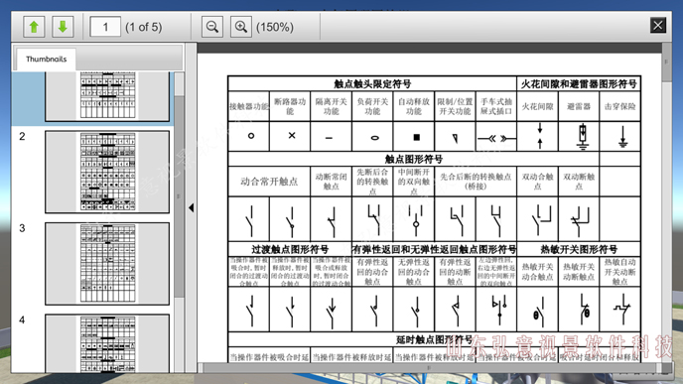Click the load switch oval symbol
Screen dimensions: 683x384
(x=374, y=138)
